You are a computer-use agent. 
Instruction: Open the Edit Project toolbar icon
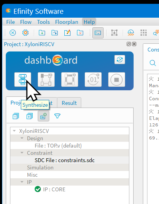(x=67, y=33)
